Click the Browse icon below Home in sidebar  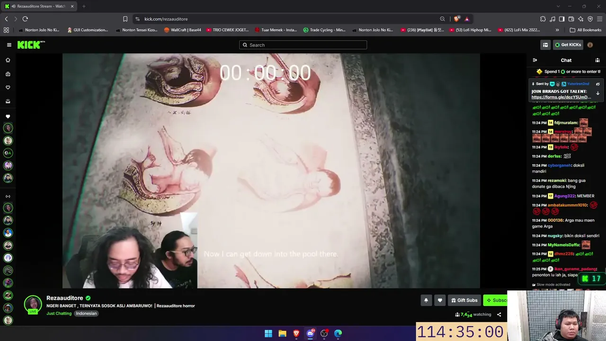coord(8,74)
